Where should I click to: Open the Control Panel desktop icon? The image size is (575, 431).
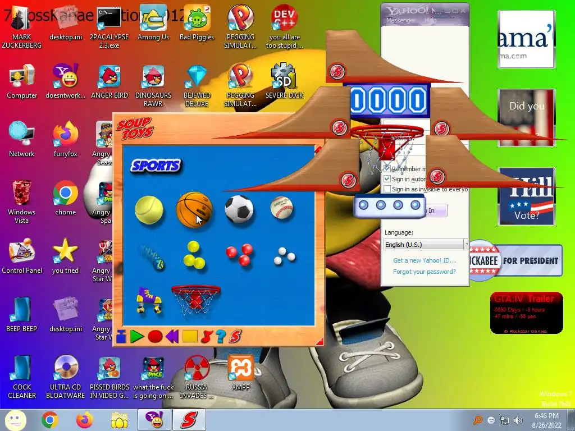(x=22, y=256)
